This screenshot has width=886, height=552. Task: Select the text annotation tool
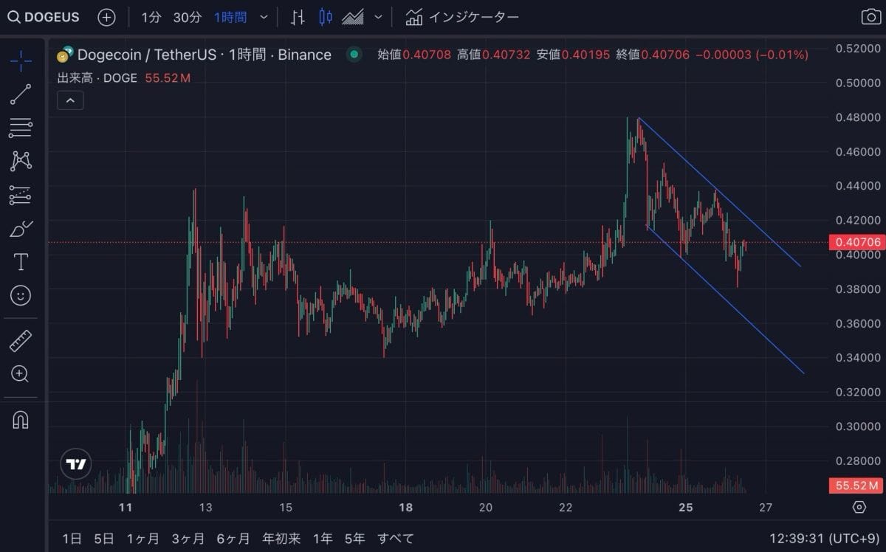[21, 262]
